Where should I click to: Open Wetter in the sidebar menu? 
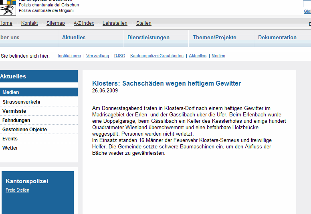(x=39, y=148)
